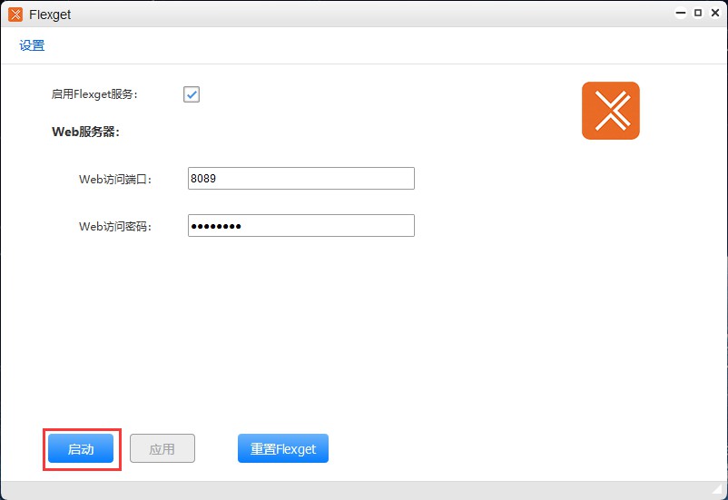Click the grey status bar at bottom
The image size is (728, 500).
coord(363,490)
